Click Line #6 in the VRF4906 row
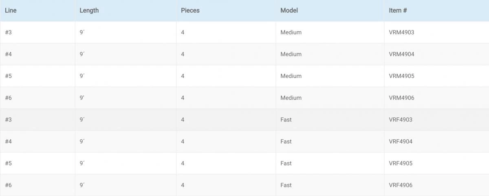This screenshot has width=489, height=196. (9, 185)
